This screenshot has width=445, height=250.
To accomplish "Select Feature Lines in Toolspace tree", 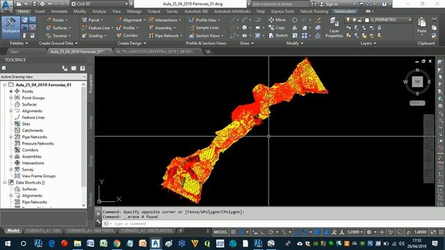I will pos(33,117).
